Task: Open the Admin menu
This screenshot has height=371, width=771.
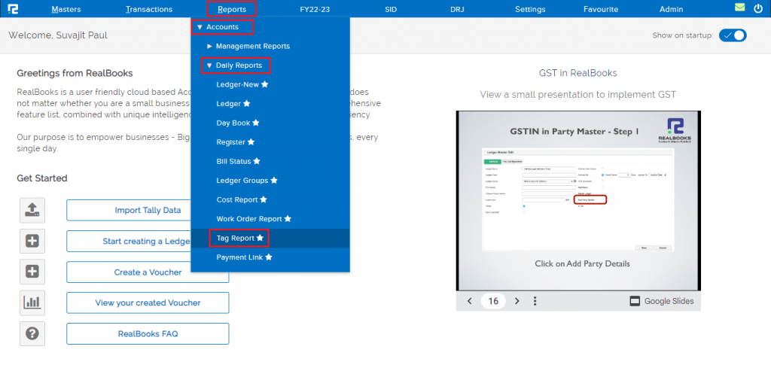Action: [671, 9]
